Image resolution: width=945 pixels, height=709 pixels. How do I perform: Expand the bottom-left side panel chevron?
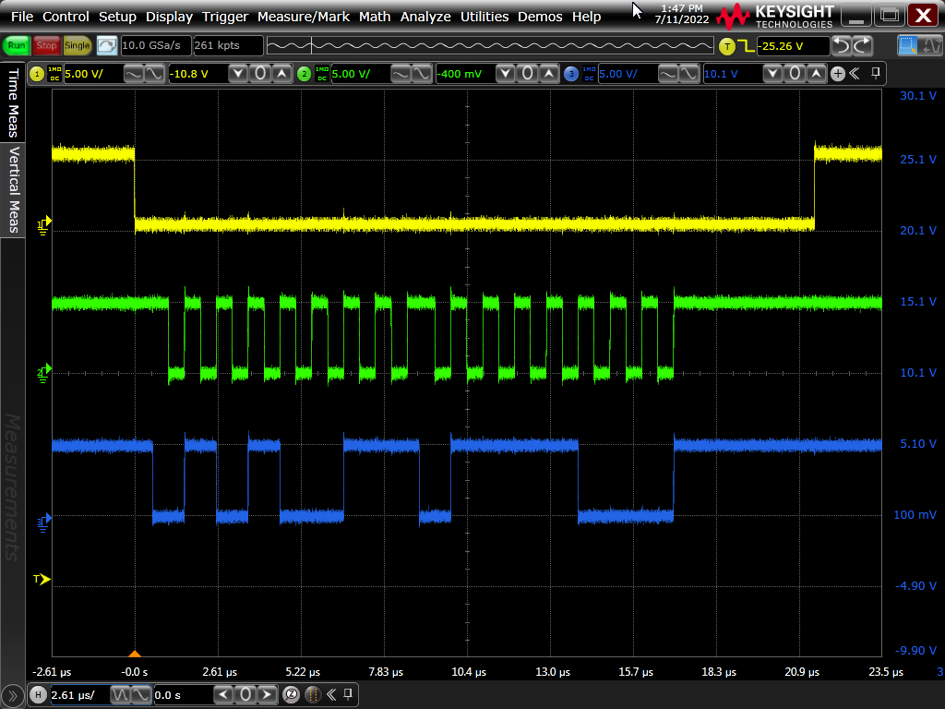tap(12, 695)
